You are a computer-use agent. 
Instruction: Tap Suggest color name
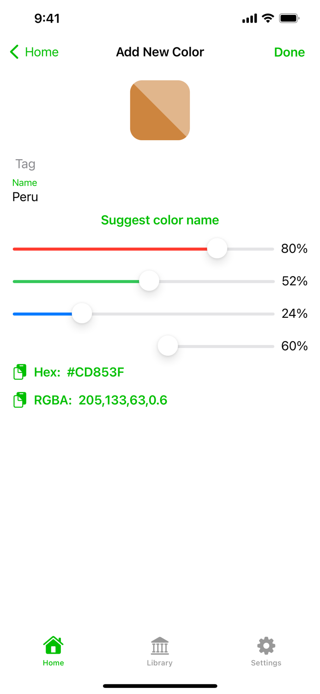160,220
